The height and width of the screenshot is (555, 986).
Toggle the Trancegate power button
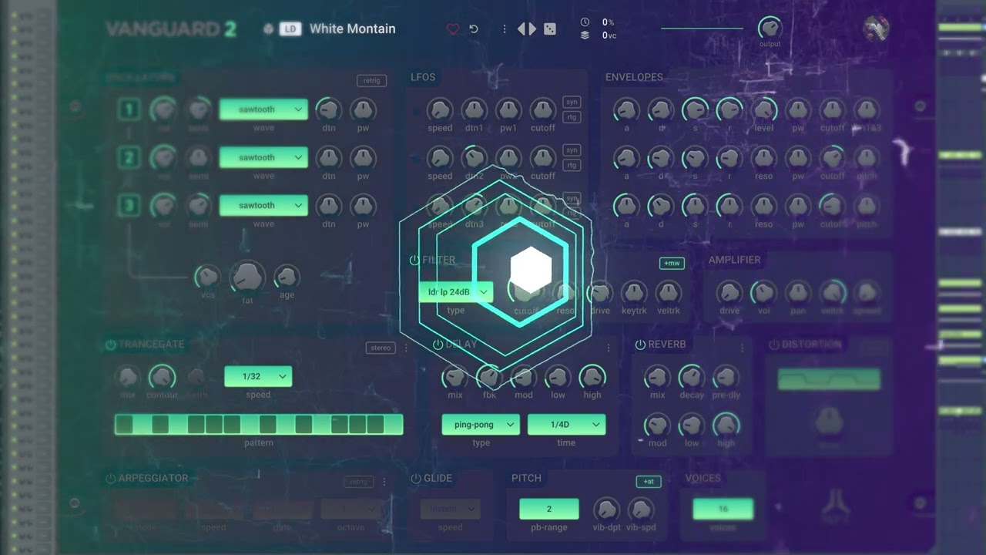[111, 345]
